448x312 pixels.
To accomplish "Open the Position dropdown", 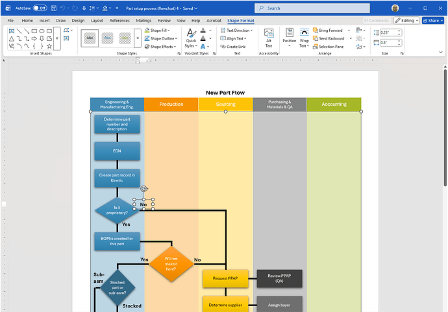I will [x=290, y=38].
